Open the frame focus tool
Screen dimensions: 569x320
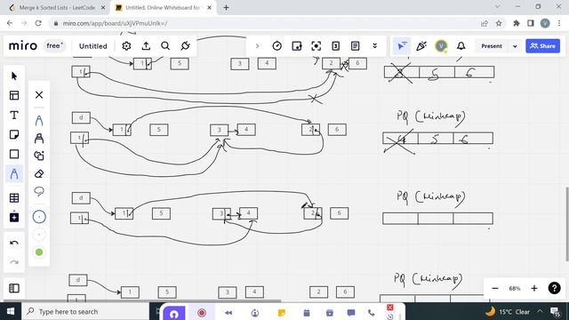pos(317,46)
